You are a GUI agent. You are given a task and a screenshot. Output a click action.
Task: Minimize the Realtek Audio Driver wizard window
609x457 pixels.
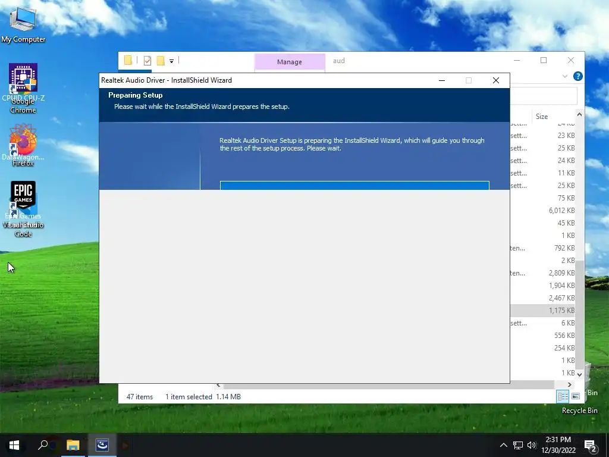pyautogui.click(x=442, y=80)
